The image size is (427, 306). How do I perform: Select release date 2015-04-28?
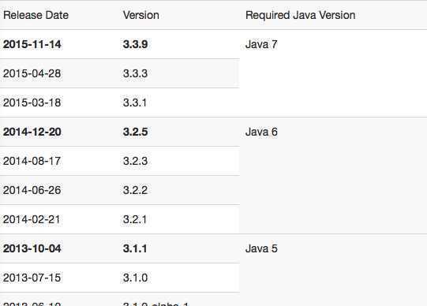tap(32, 73)
